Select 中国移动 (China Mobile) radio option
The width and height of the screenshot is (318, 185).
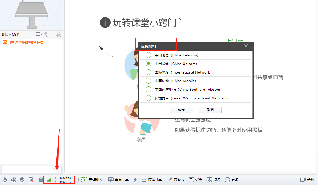[x=148, y=81]
